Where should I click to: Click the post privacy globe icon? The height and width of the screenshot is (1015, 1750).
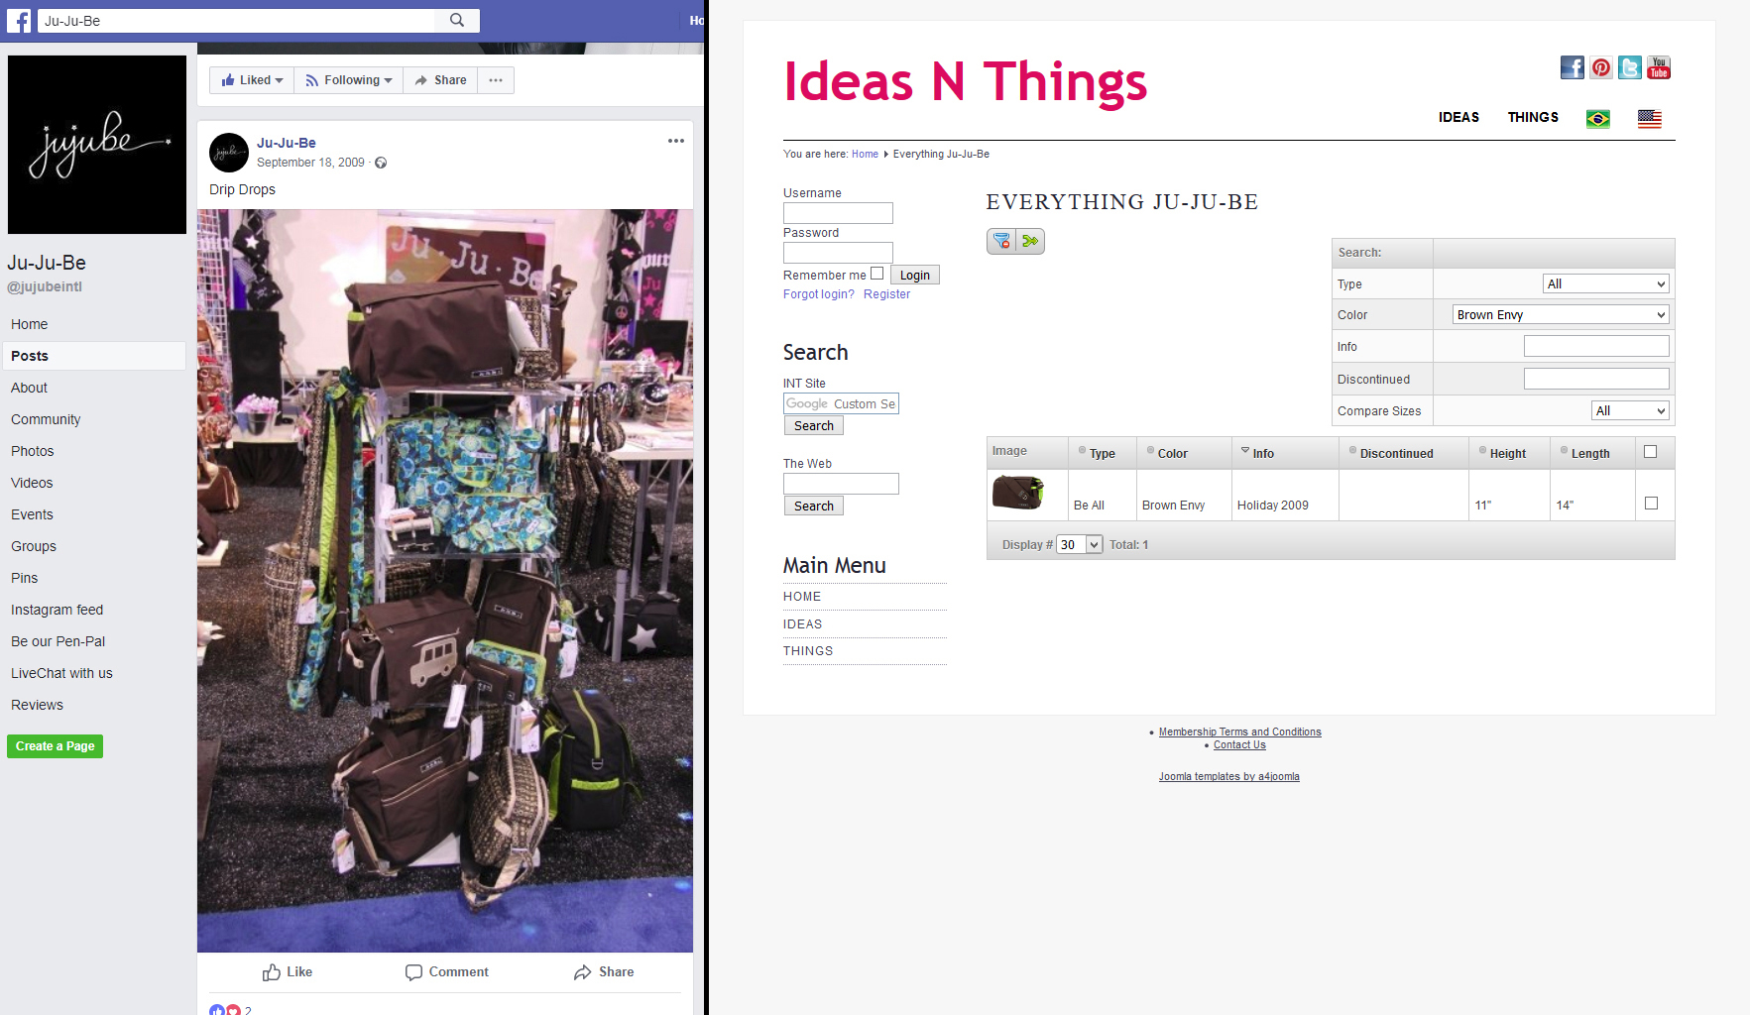(x=381, y=163)
